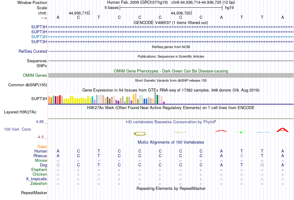Select the X_tropicalis species label

coord(37,179)
